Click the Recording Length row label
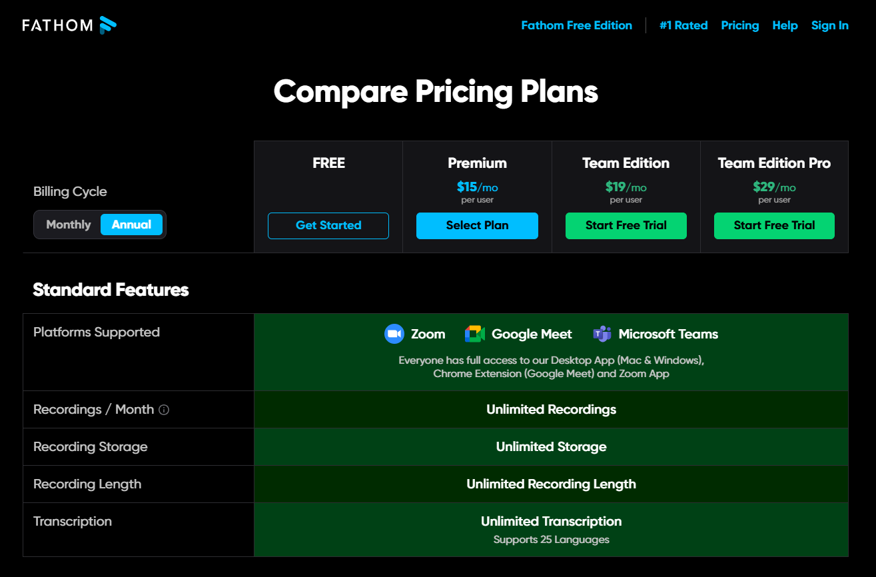Image resolution: width=876 pixels, height=577 pixels. coord(87,484)
